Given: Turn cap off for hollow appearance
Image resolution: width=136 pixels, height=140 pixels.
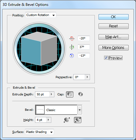Looking at the screenshot, I should click(81, 94).
